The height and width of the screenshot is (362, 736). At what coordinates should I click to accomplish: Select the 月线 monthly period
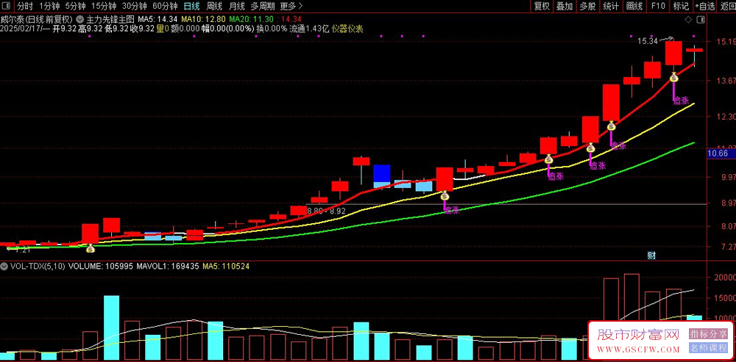pos(236,6)
